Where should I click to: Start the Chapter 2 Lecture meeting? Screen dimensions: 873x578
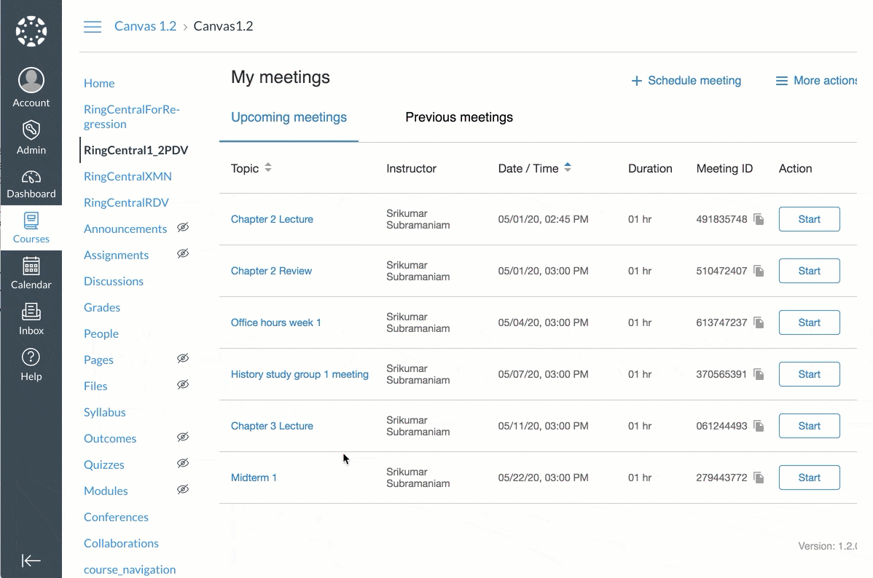[809, 219]
